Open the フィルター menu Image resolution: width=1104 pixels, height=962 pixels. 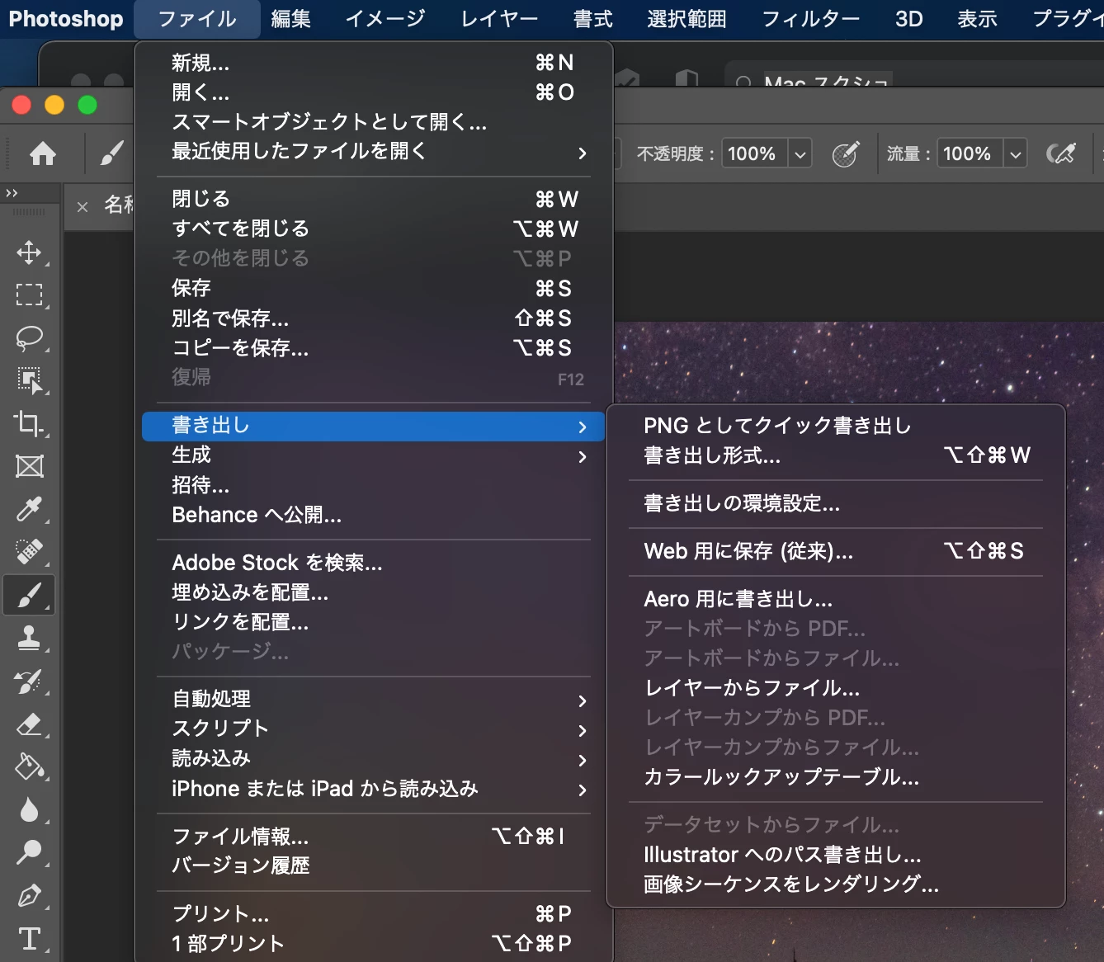point(811,19)
